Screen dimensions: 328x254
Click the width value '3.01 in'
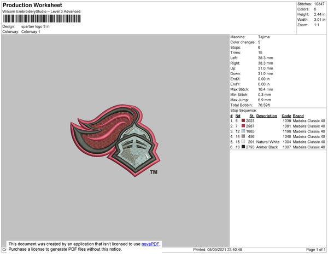click(x=320, y=20)
